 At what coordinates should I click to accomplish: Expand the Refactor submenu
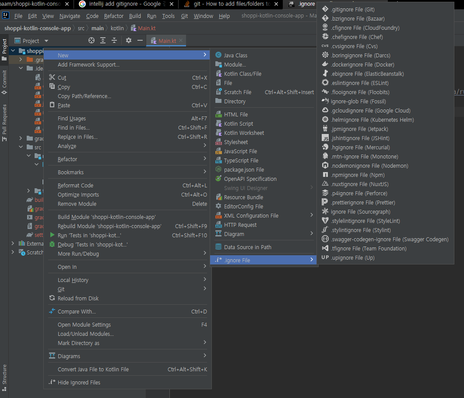(x=127, y=159)
